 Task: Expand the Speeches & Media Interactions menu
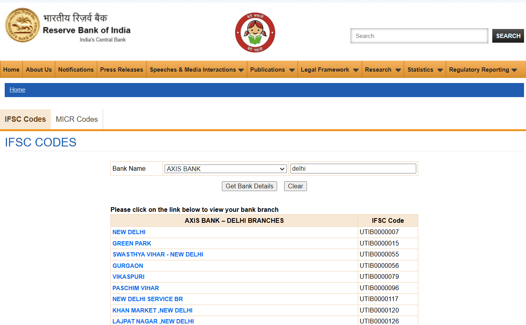(197, 69)
